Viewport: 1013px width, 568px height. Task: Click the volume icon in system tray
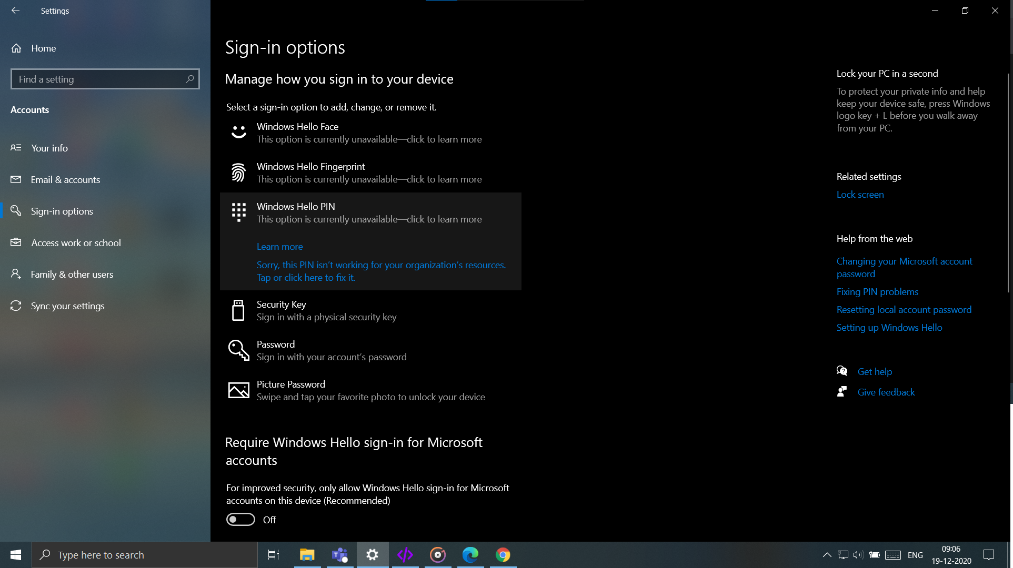(859, 555)
